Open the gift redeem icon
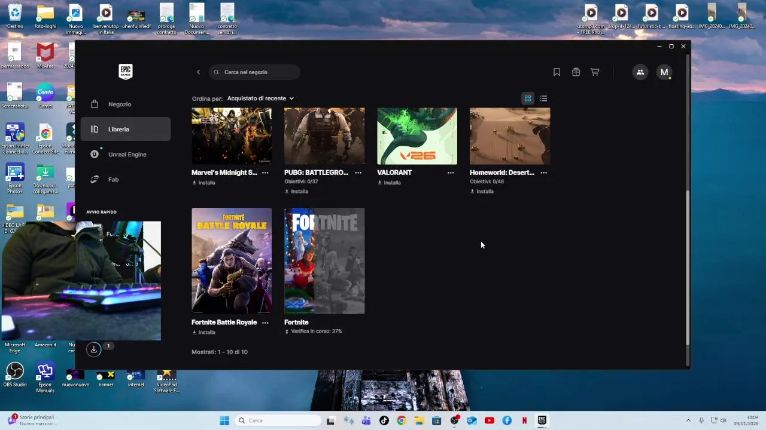 click(576, 72)
